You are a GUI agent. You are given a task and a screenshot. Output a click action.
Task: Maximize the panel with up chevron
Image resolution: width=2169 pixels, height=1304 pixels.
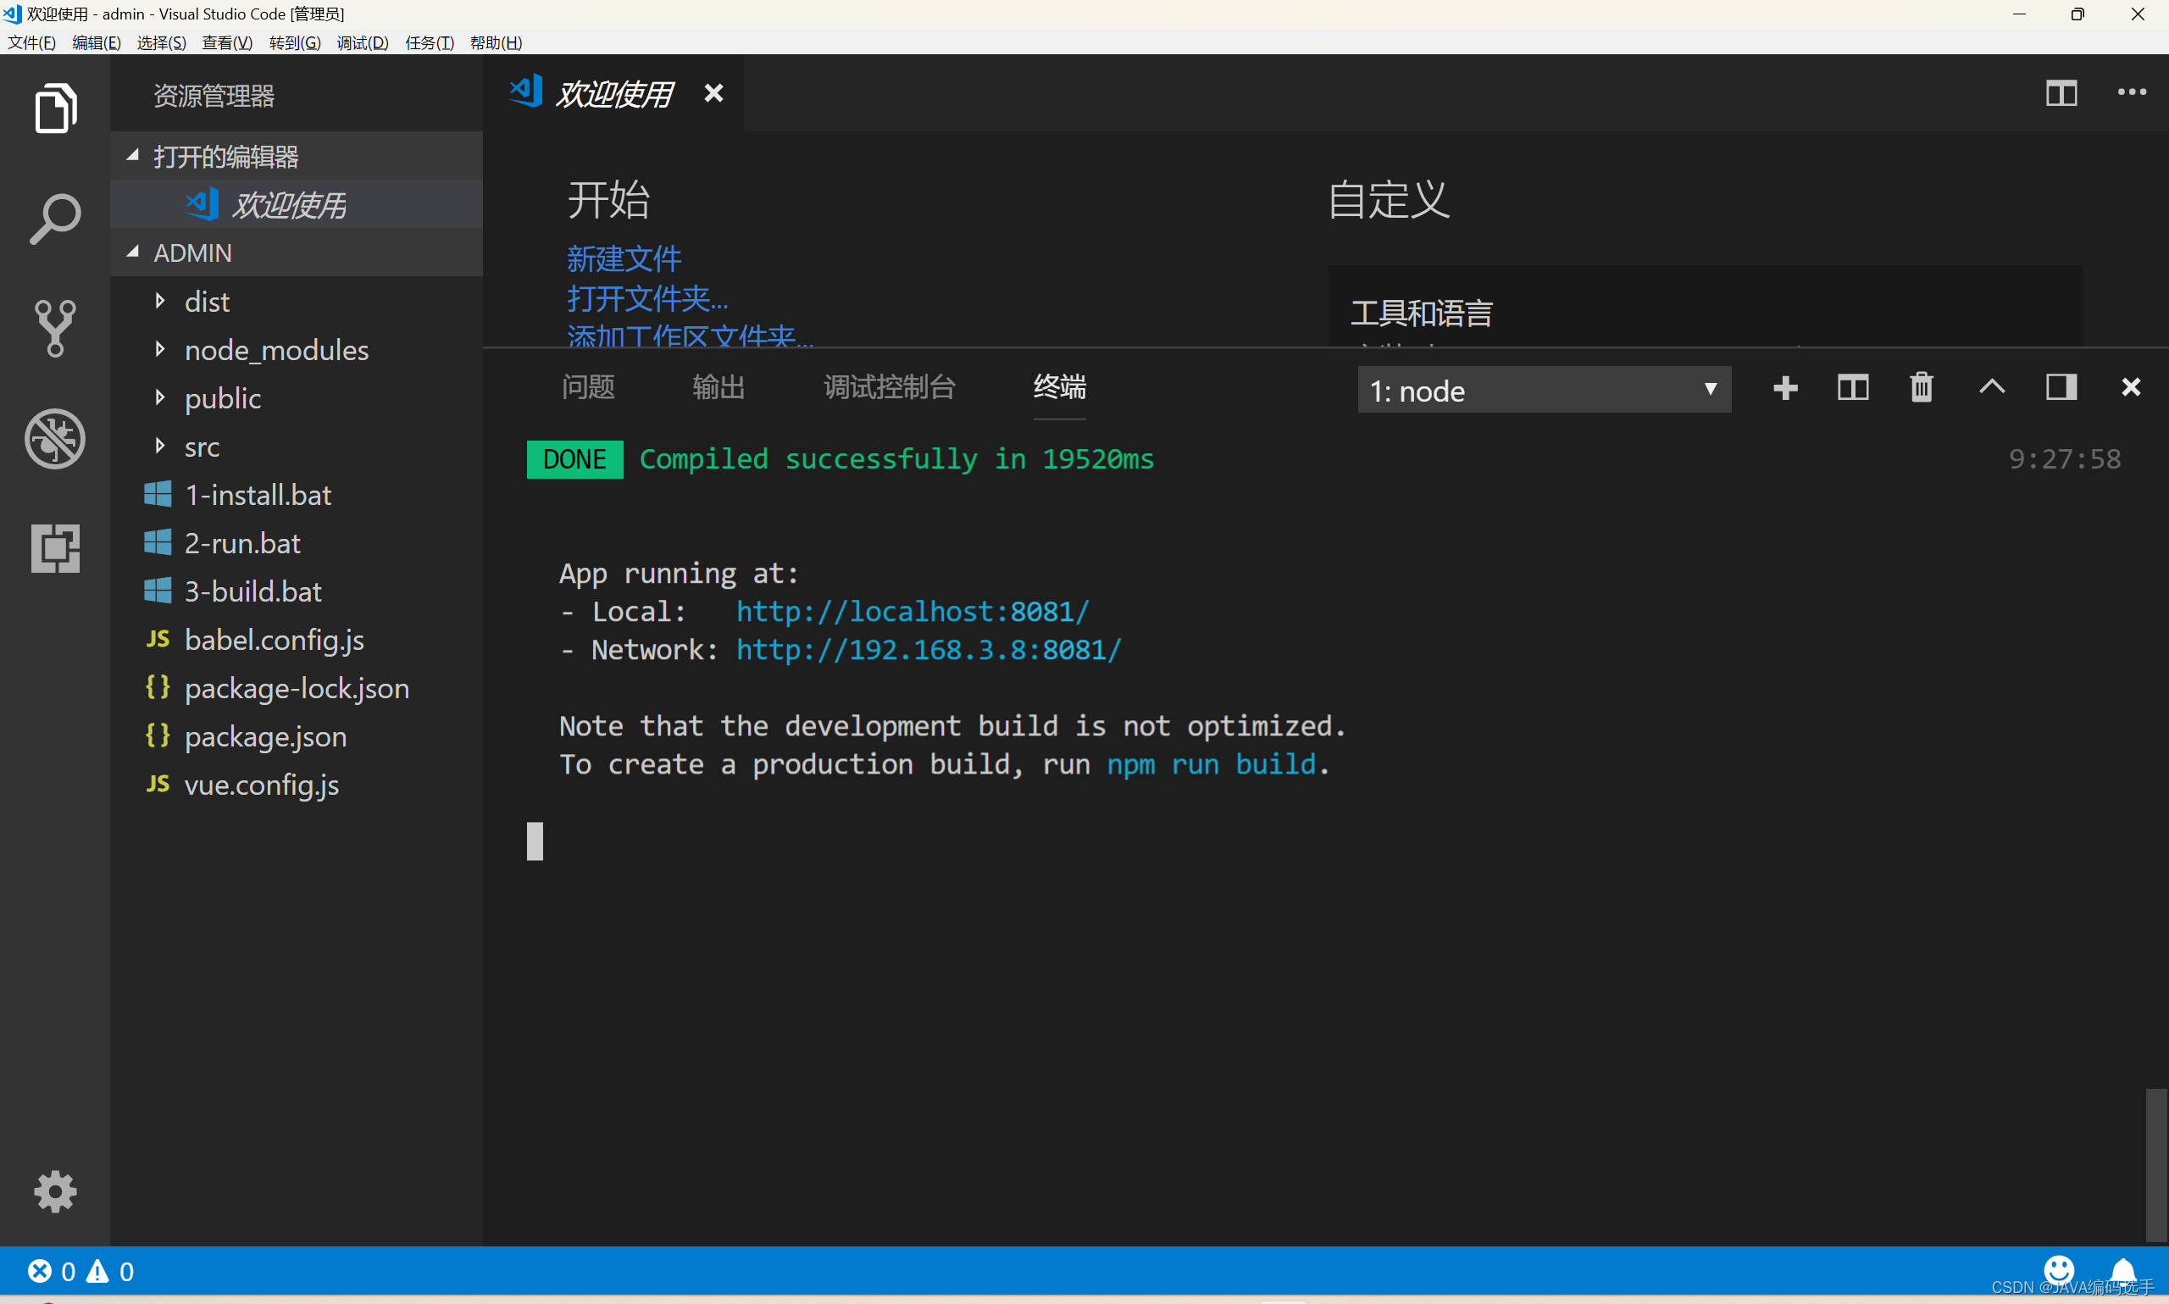coord(1992,386)
